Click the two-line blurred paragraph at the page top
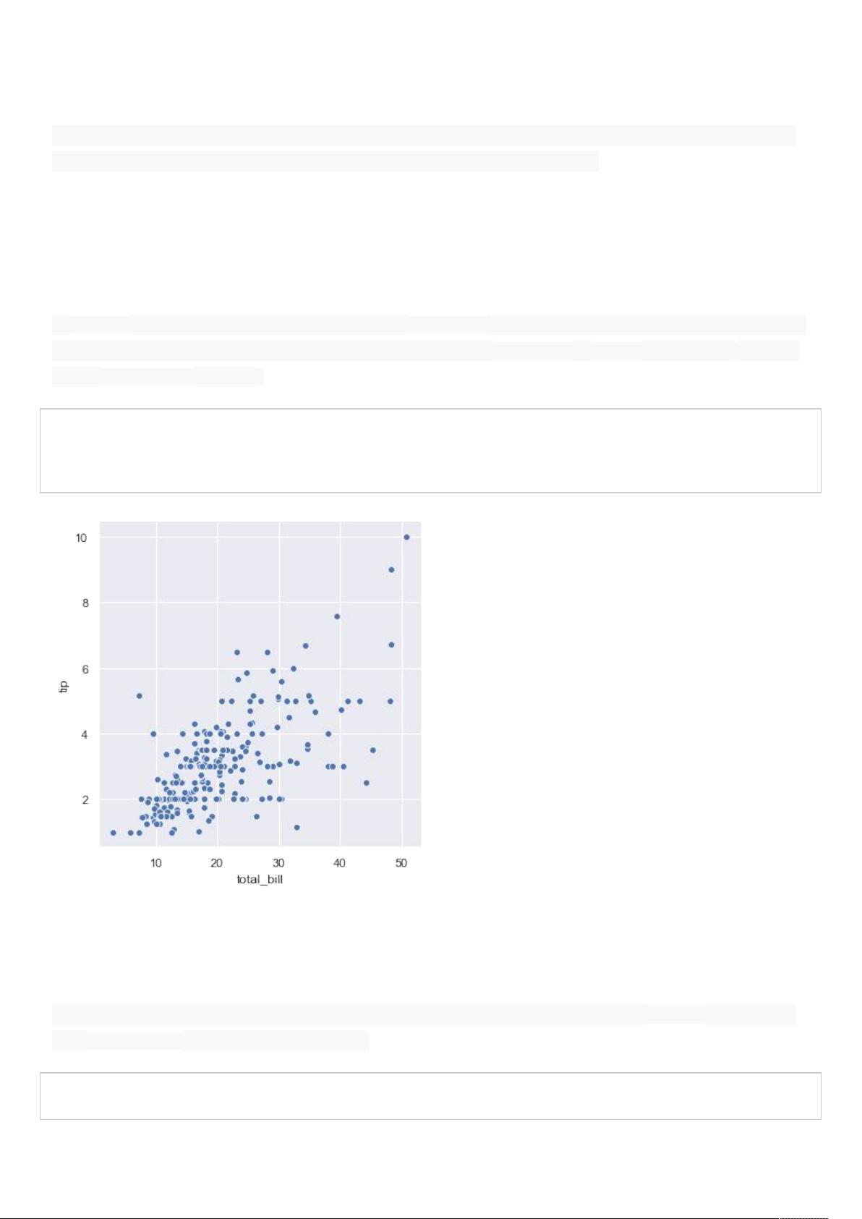Viewport: 862px width, 1219px height. (x=423, y=148)
